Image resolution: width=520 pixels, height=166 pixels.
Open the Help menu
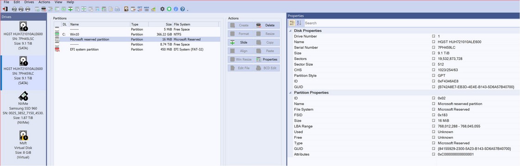[x=70, y=2]
